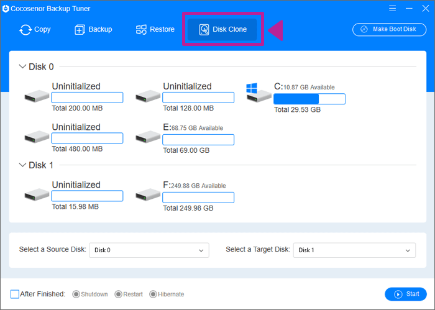Screen dimensions: 435x310
Task: Open the Copy tab
Action: tap(35, 29)
